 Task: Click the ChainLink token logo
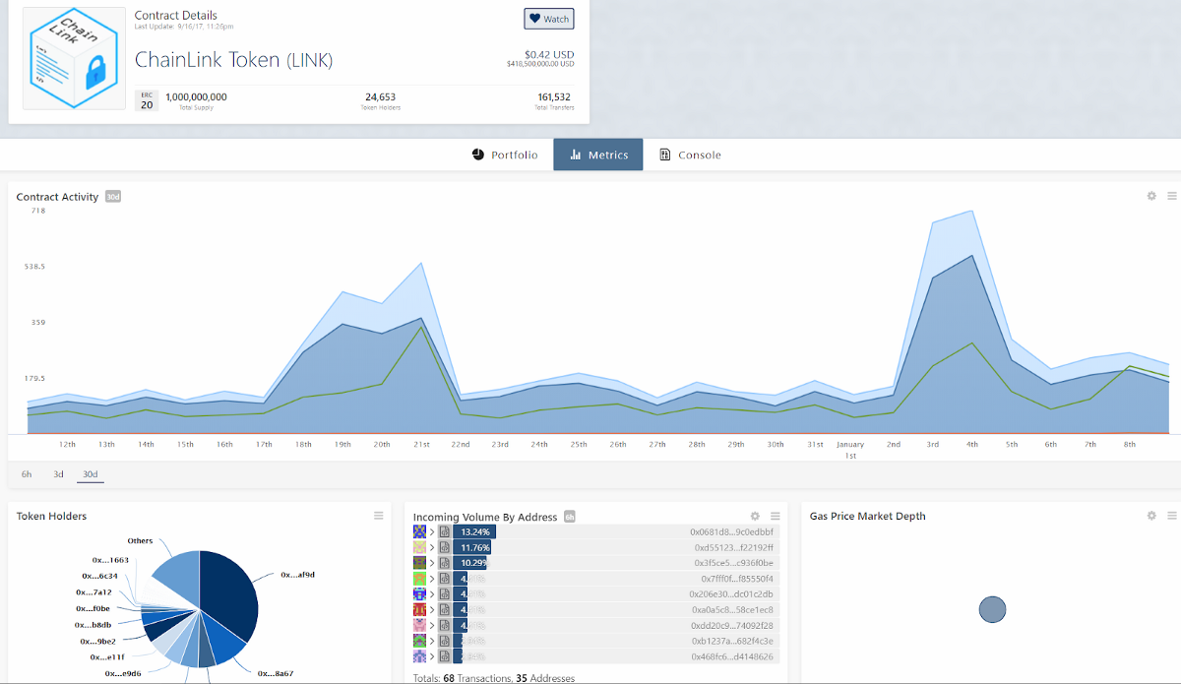pos(74,60)
